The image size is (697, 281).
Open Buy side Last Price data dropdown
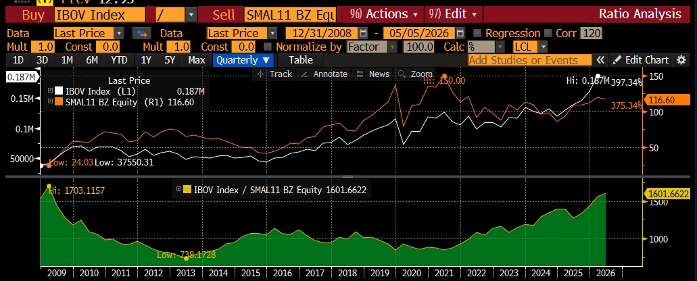119,33
